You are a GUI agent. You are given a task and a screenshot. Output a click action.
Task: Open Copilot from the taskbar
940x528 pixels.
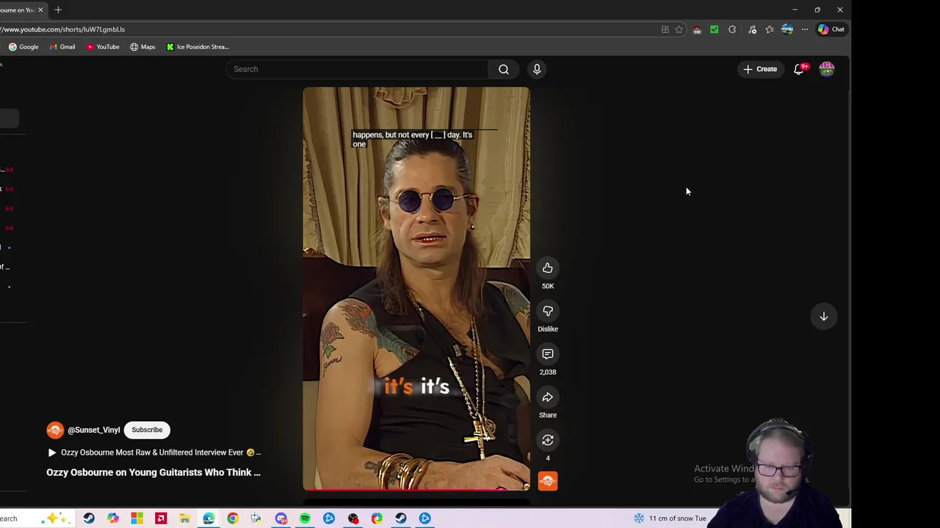pyautogui.click(x=113, y=518)
